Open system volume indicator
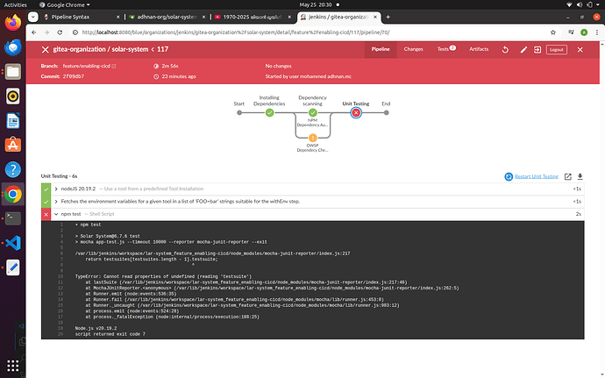This screenshot has width=605, height=378. 580,4
